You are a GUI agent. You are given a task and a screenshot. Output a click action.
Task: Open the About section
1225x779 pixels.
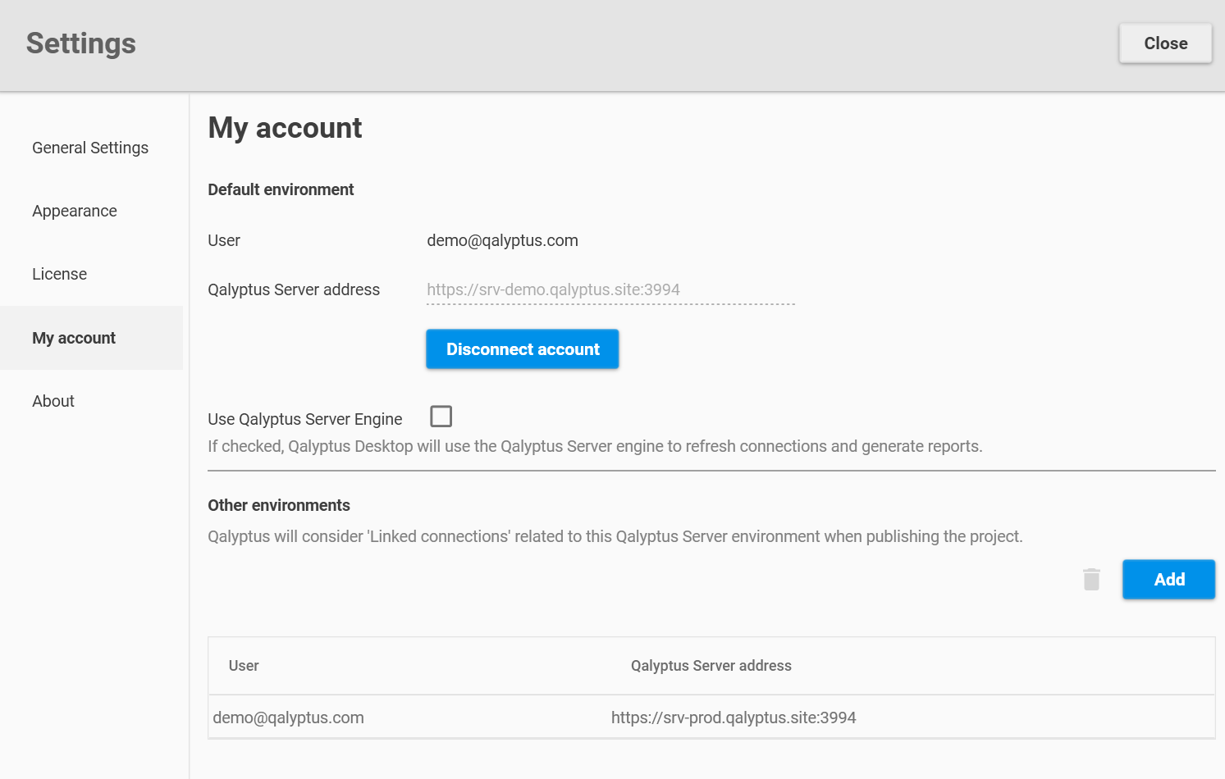click(53, 401)
